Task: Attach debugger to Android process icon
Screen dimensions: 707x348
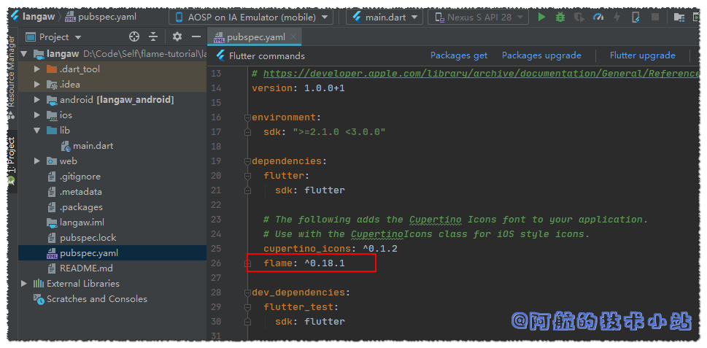Action: click(x=635, y=17)
